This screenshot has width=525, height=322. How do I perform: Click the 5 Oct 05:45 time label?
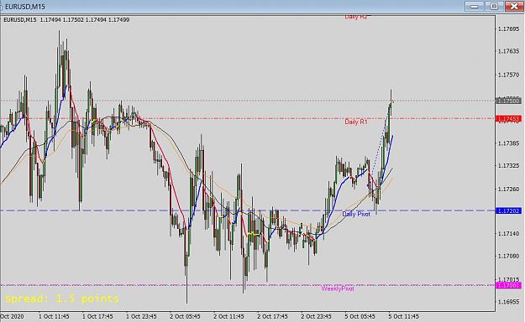(360, 316)
